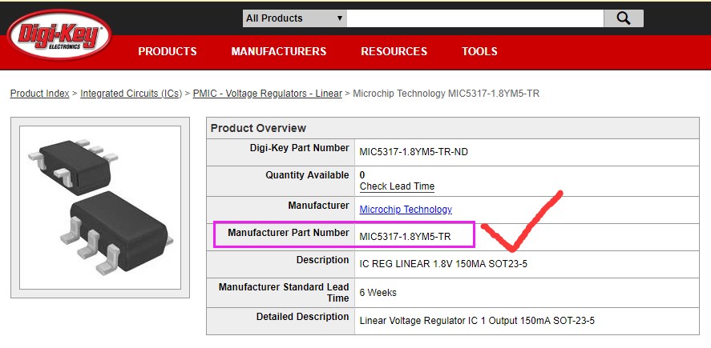Go to Product Index breadcrumb

coord(40,94)
